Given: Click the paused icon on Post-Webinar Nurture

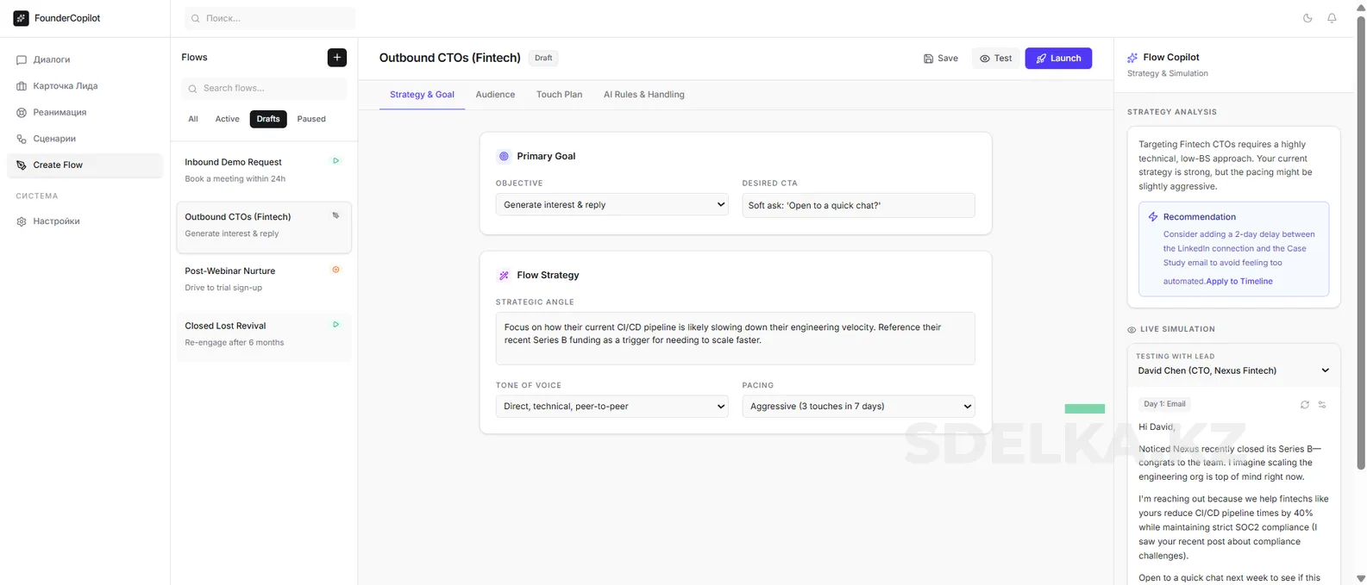Looking at the screenshot, I should [x=335, y=270].
